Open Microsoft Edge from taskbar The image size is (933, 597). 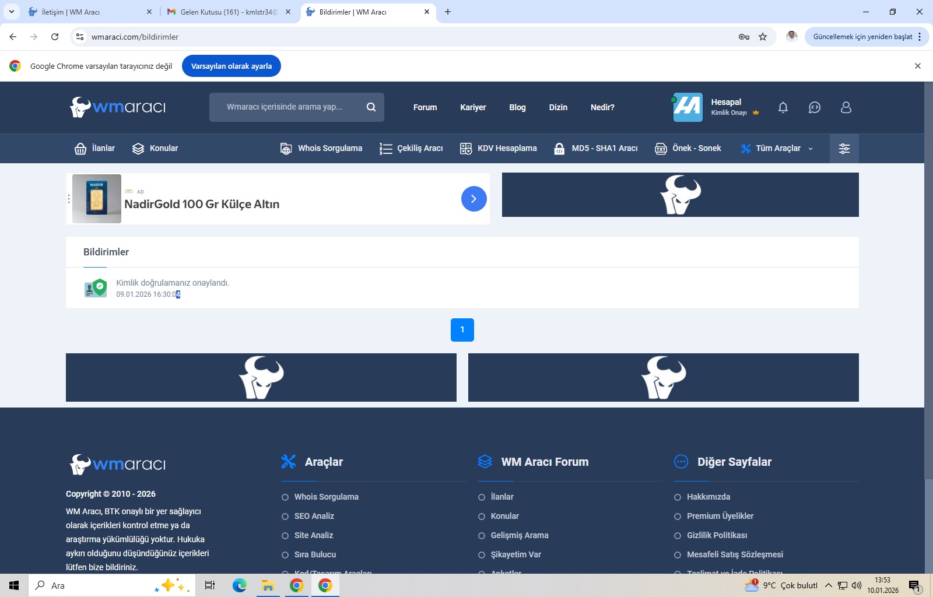240,585
